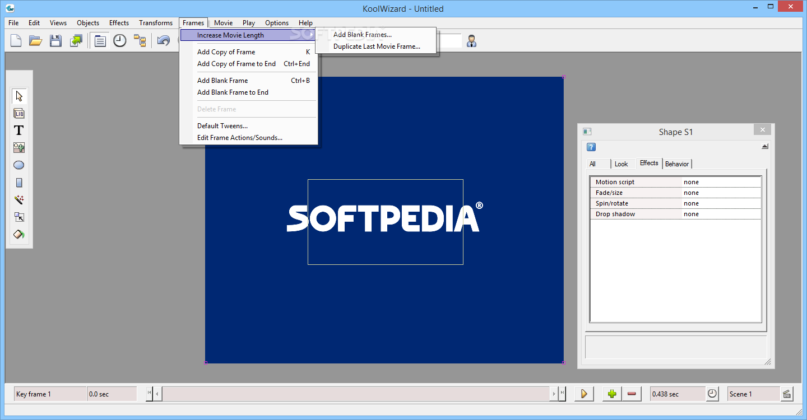This screenshot has height=420, width=807.
Task: Select the arrow pointer tool
Action: (x=19, y=96)
